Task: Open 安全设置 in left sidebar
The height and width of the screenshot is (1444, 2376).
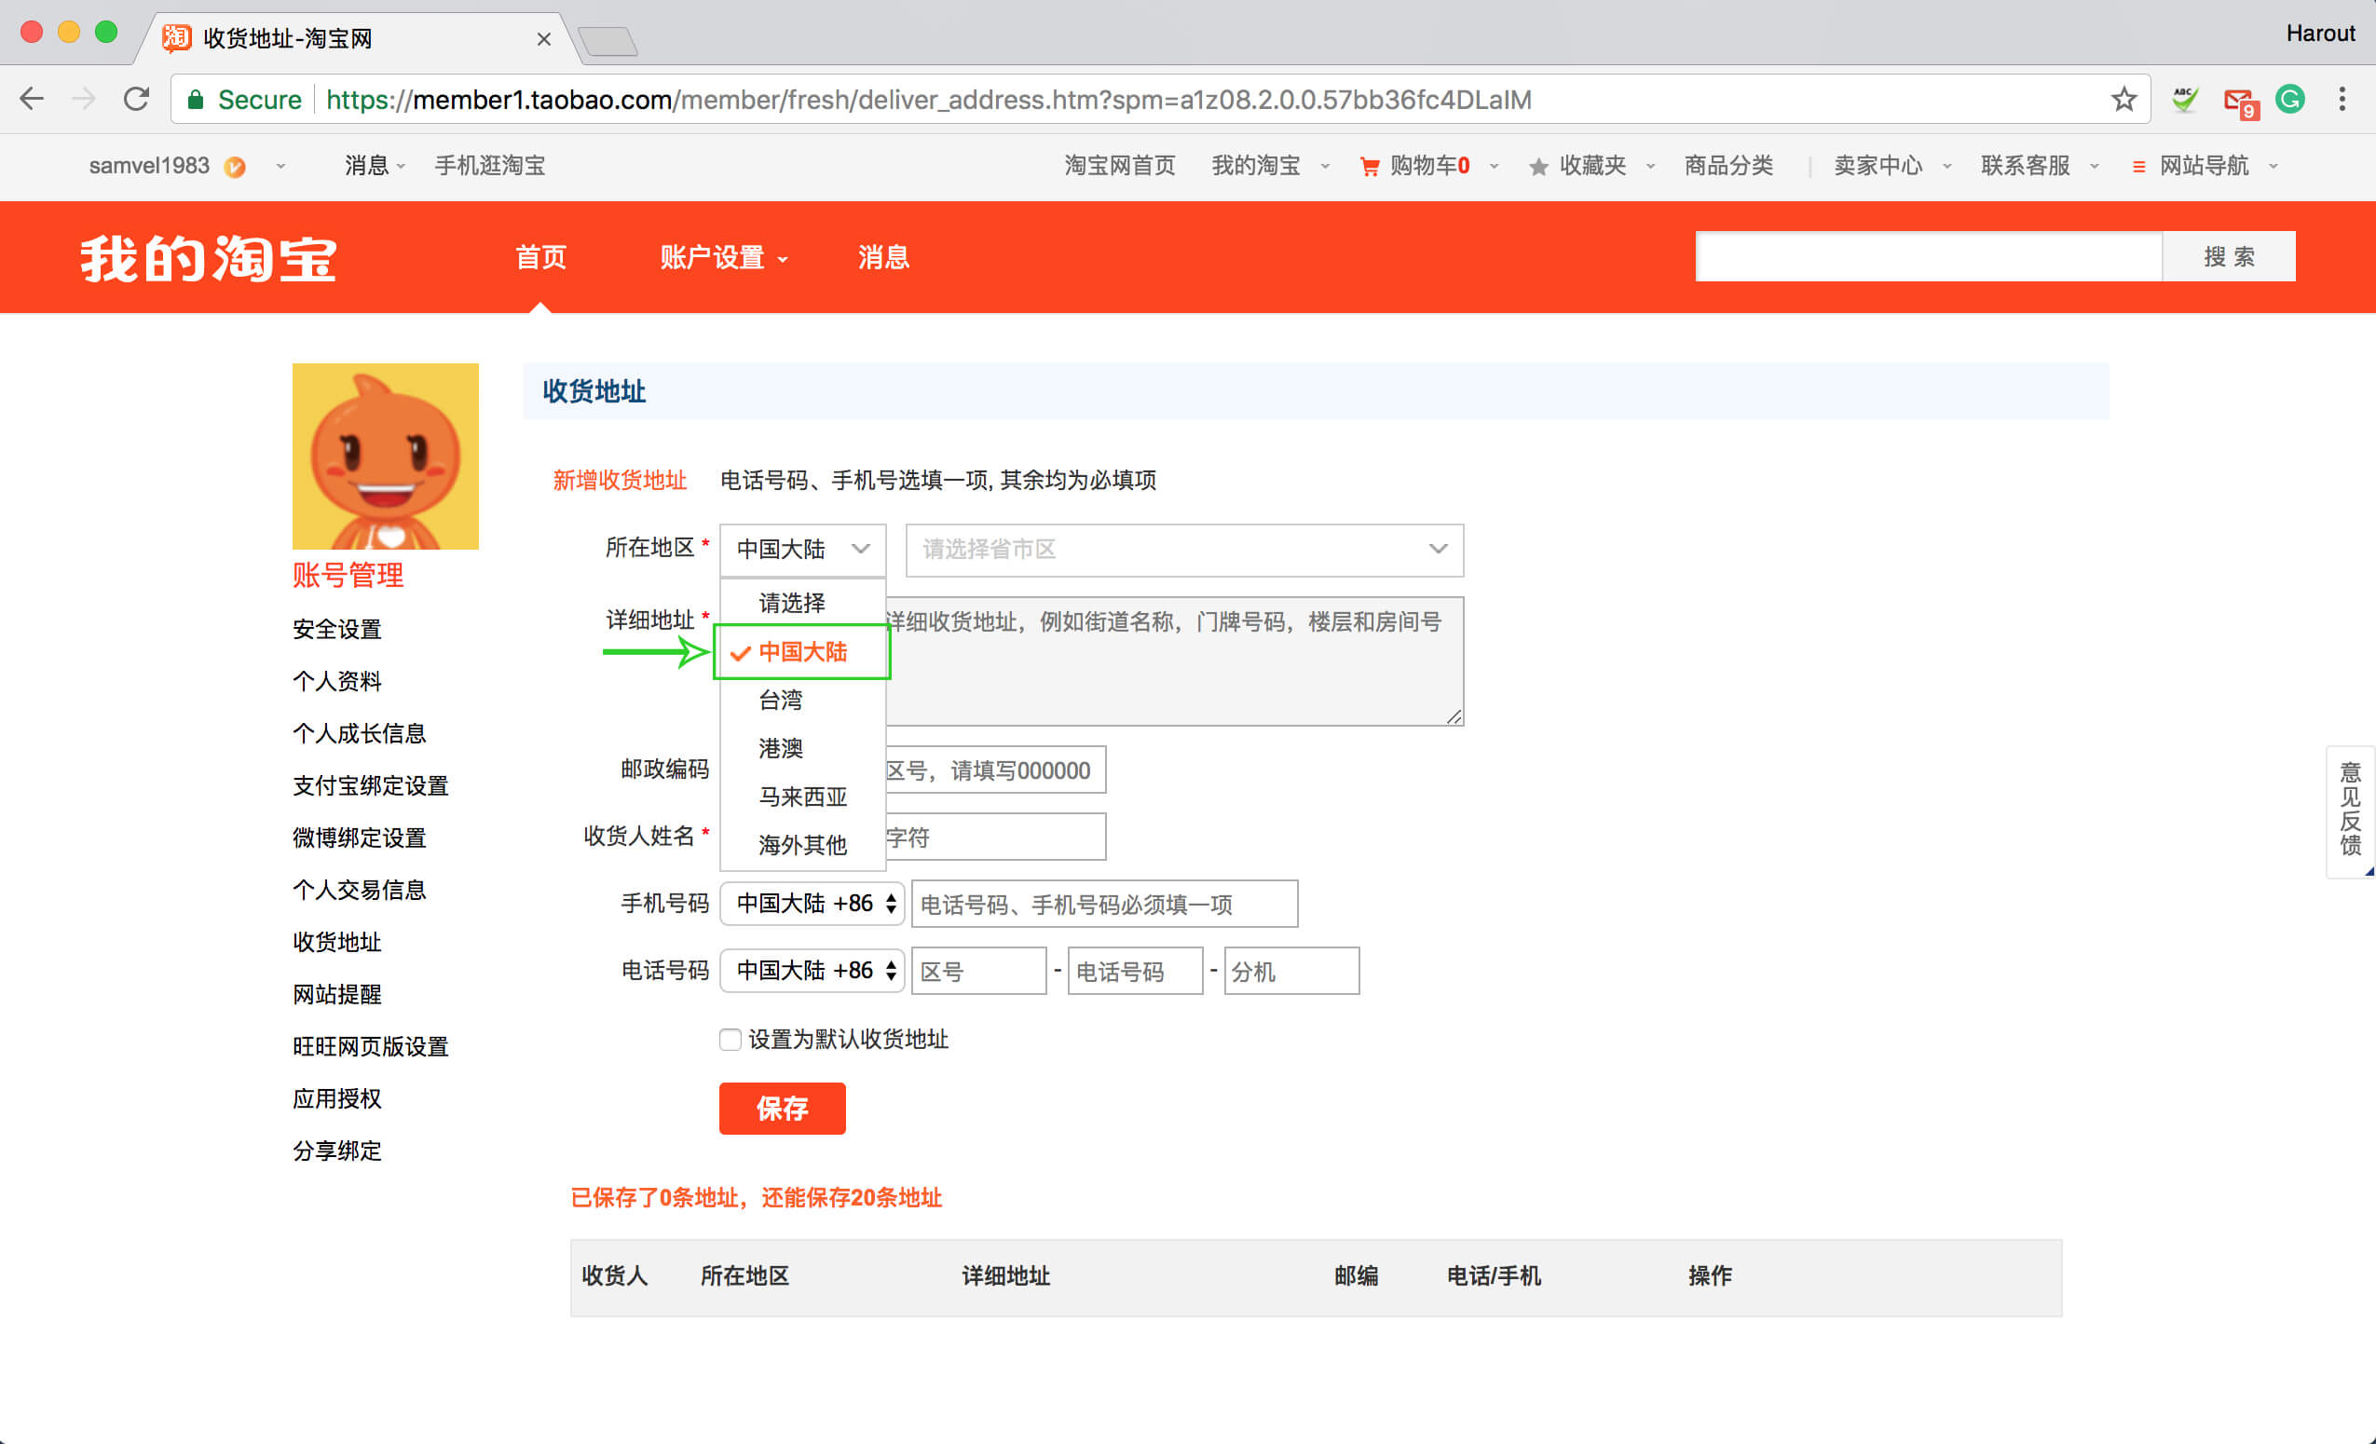Action: pyautogui.click(x=336, y=630)
